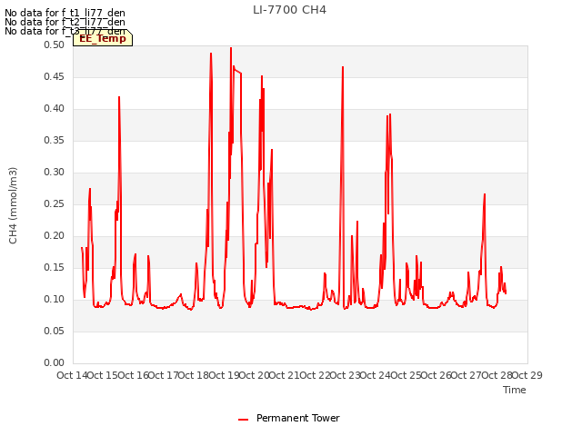Click the Oct 22 x-axis label
Image resolution: width=582 pixels, height=436 pixels.
coord(316,375)
